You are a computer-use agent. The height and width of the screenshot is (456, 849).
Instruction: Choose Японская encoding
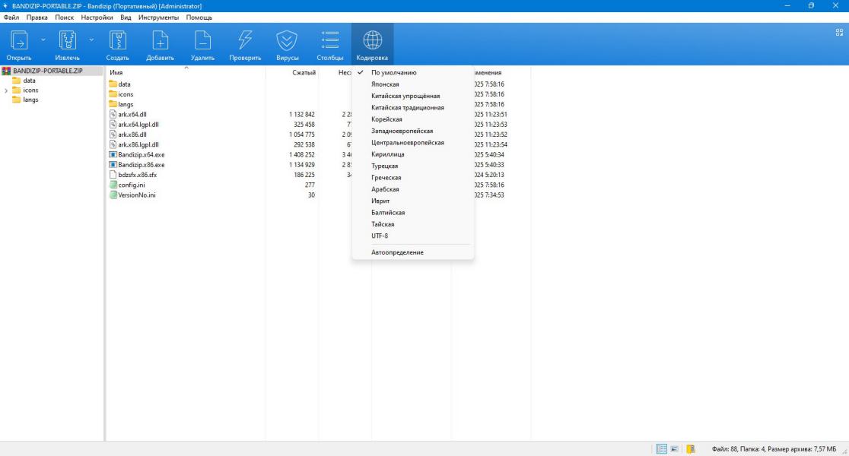412,84
